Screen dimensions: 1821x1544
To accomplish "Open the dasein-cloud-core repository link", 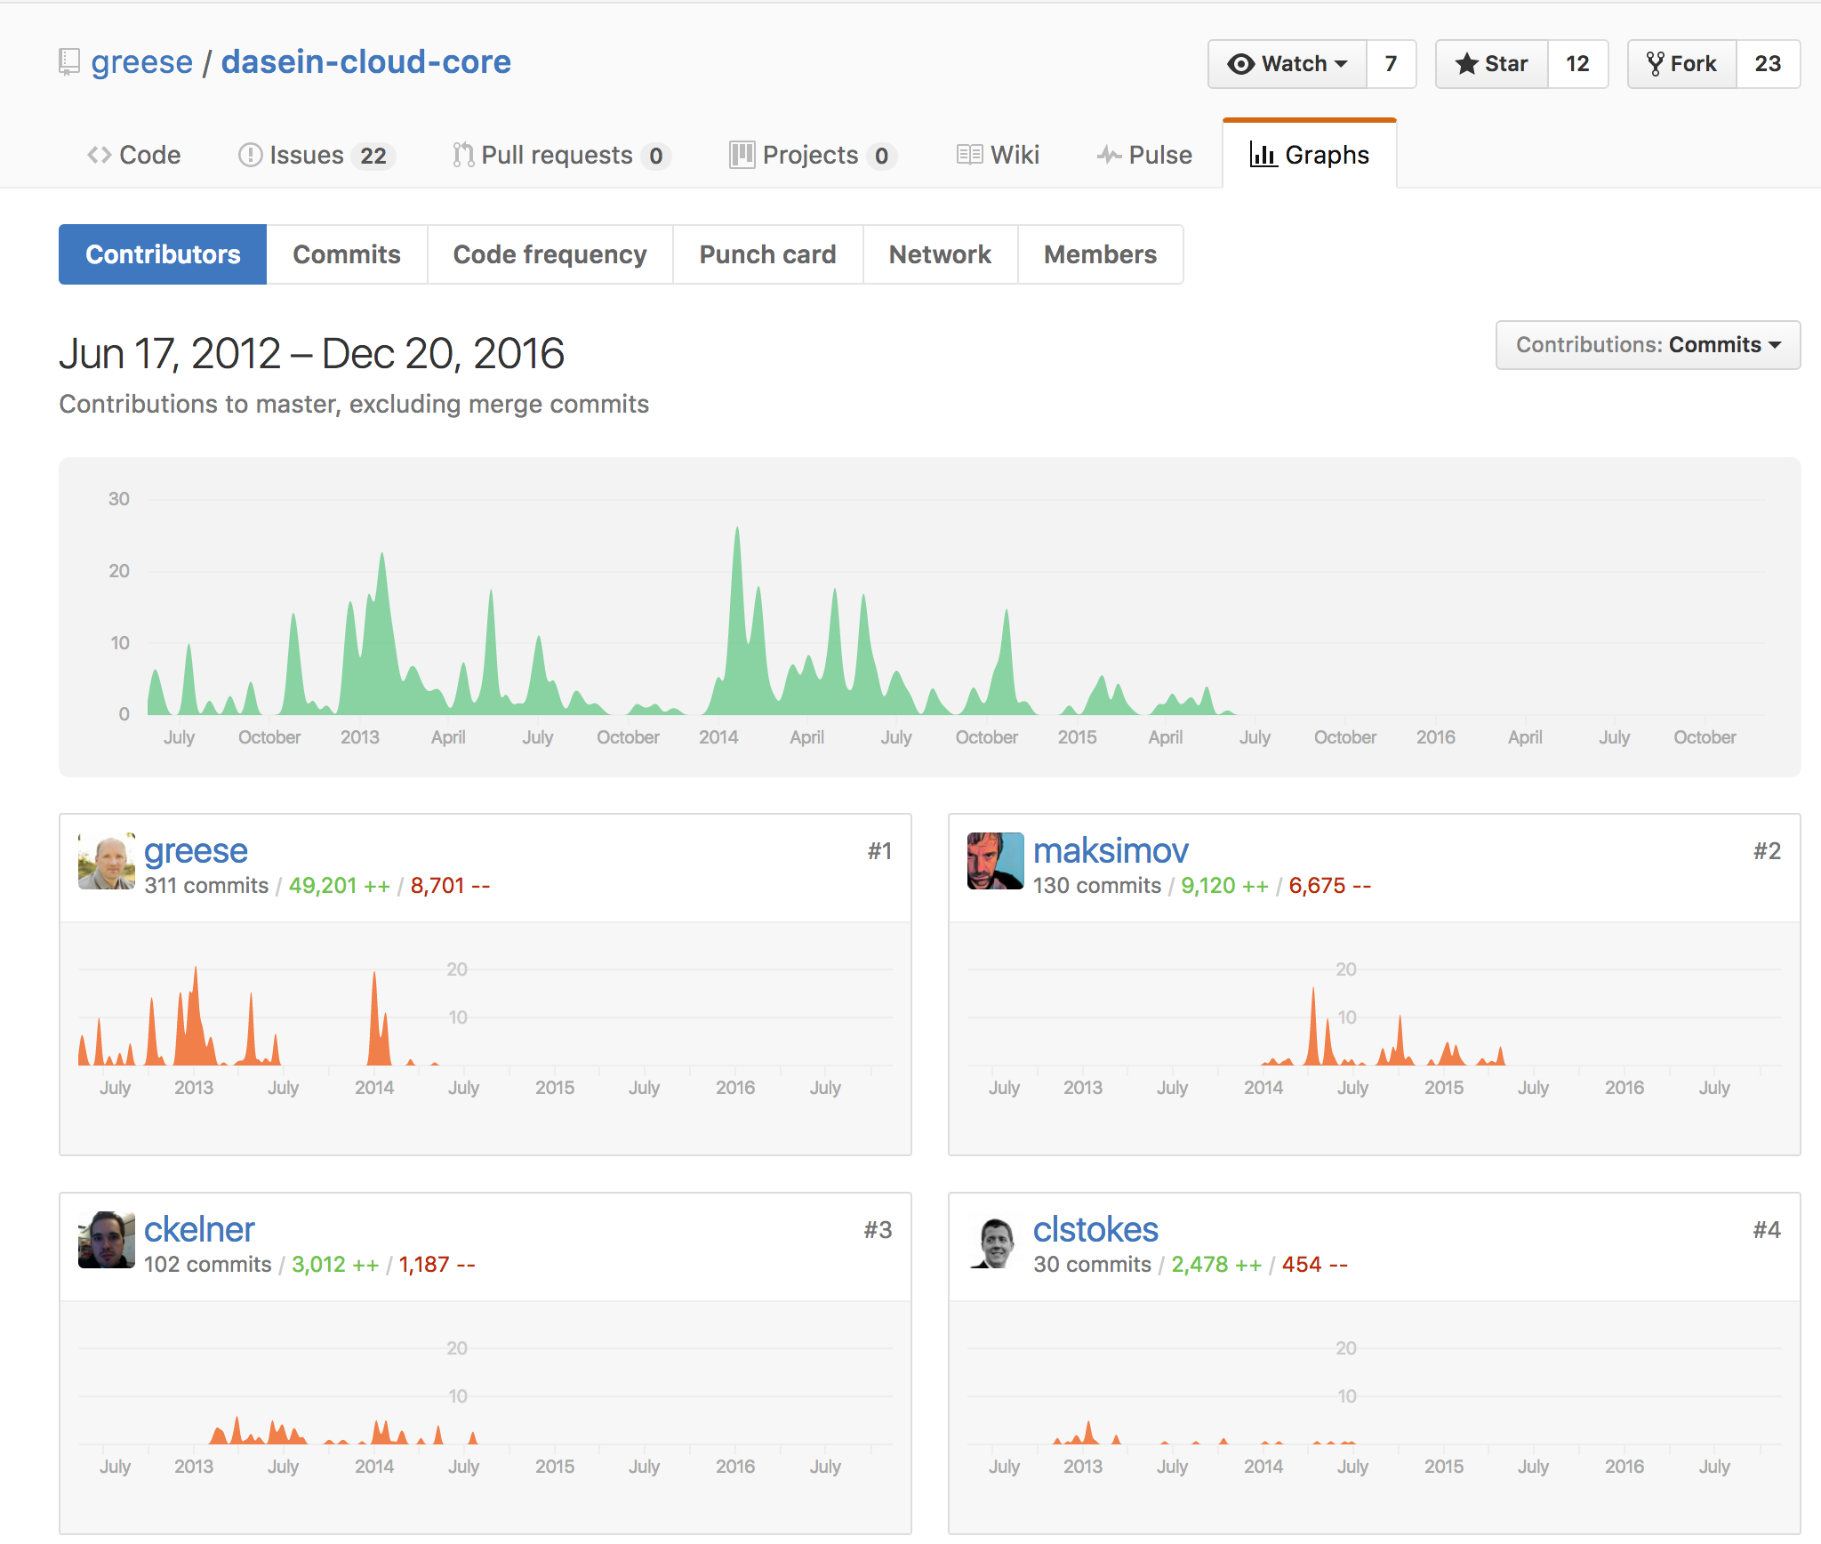I will coord(366,62).
